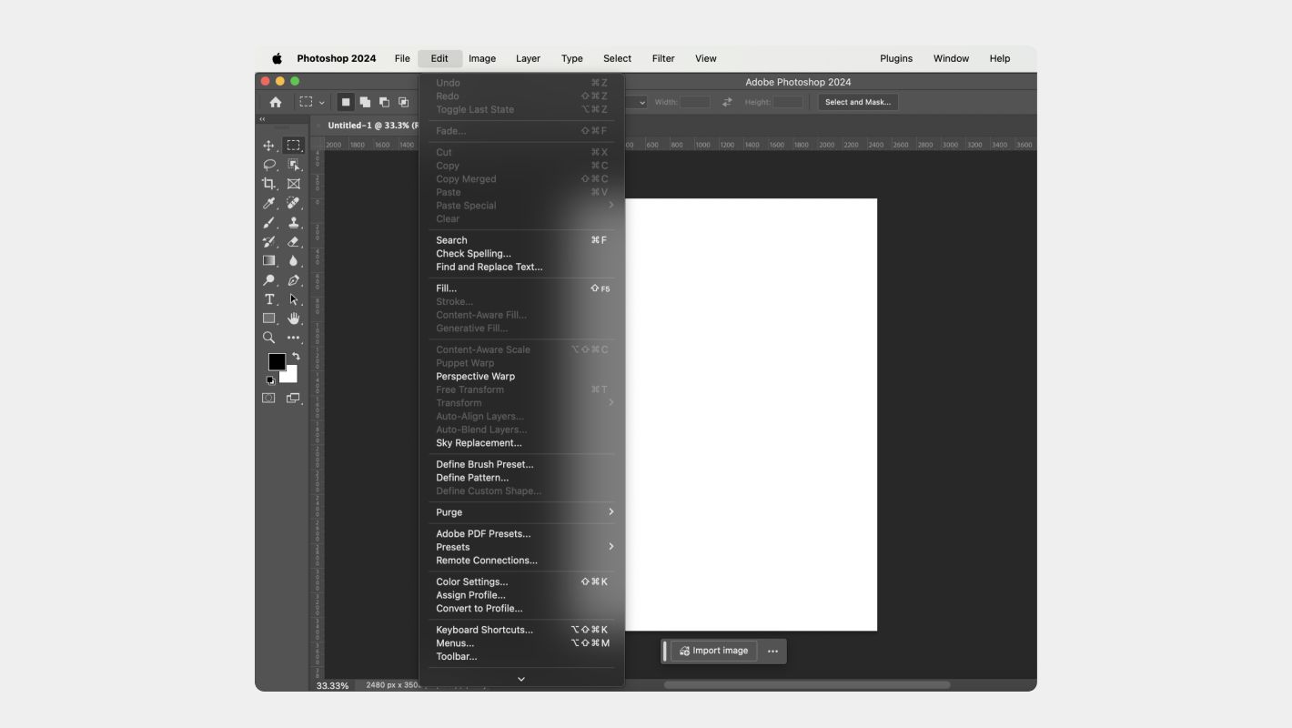Click the Select and Mask button
This screenshot has width=1292, height=728.
857,102
